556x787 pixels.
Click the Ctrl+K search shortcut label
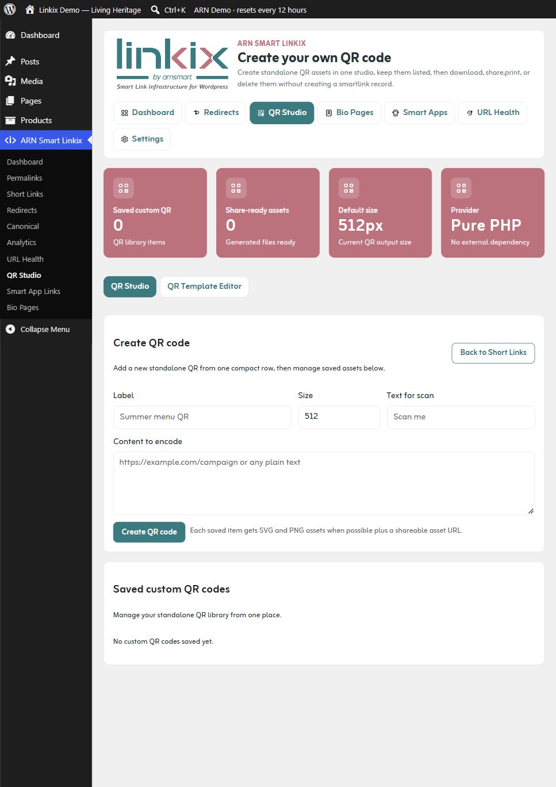(175, 10)
